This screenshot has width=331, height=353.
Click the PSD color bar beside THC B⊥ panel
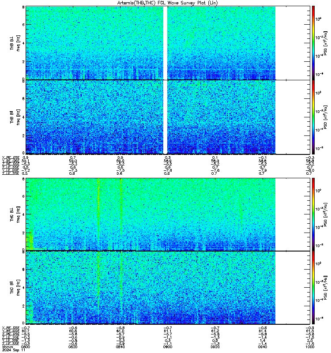[x=313, y=214]
